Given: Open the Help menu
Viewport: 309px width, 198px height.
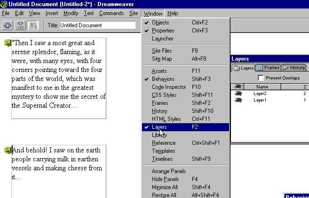Looking at the screenshot, I should tap(173, 13).
